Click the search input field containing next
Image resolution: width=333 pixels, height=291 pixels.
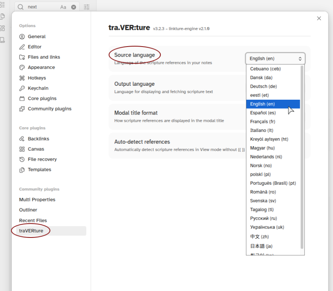tap(42, 7)
